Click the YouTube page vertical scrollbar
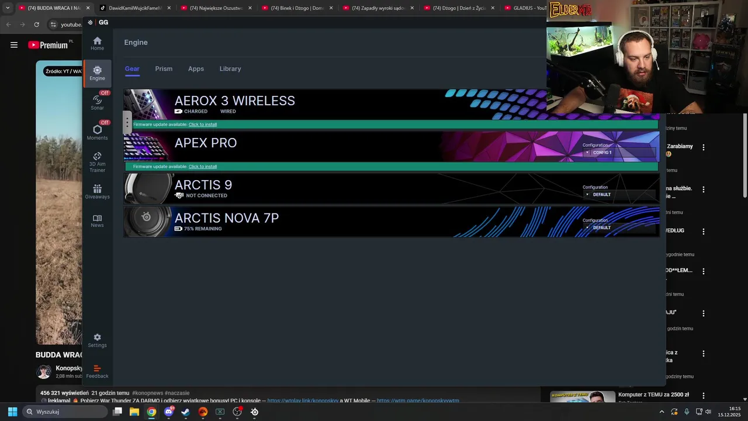Image resolution: width=748 pixels, height=421 pixels. coord(744,155)
